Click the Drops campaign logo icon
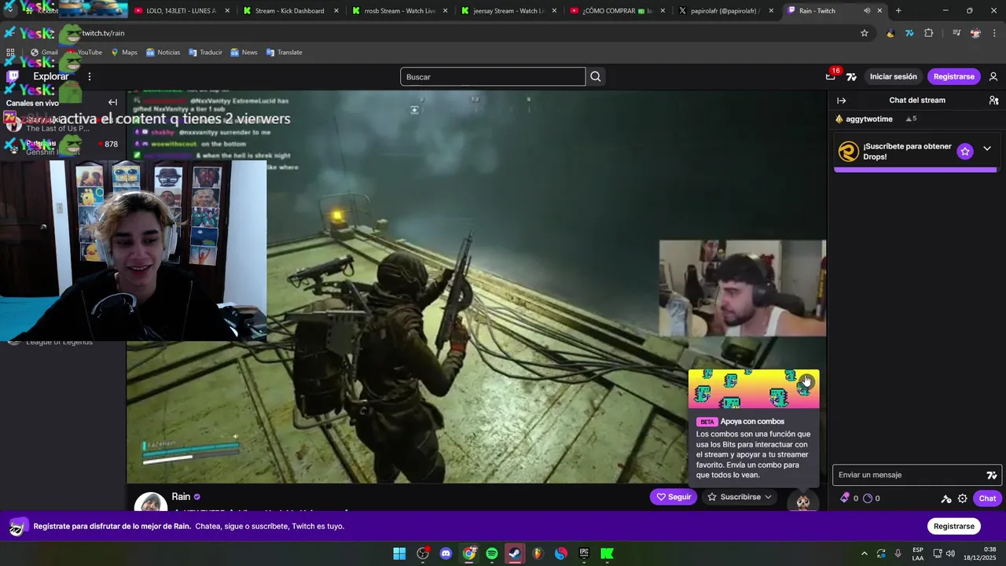1006x566 pixels. coord(849,151)
